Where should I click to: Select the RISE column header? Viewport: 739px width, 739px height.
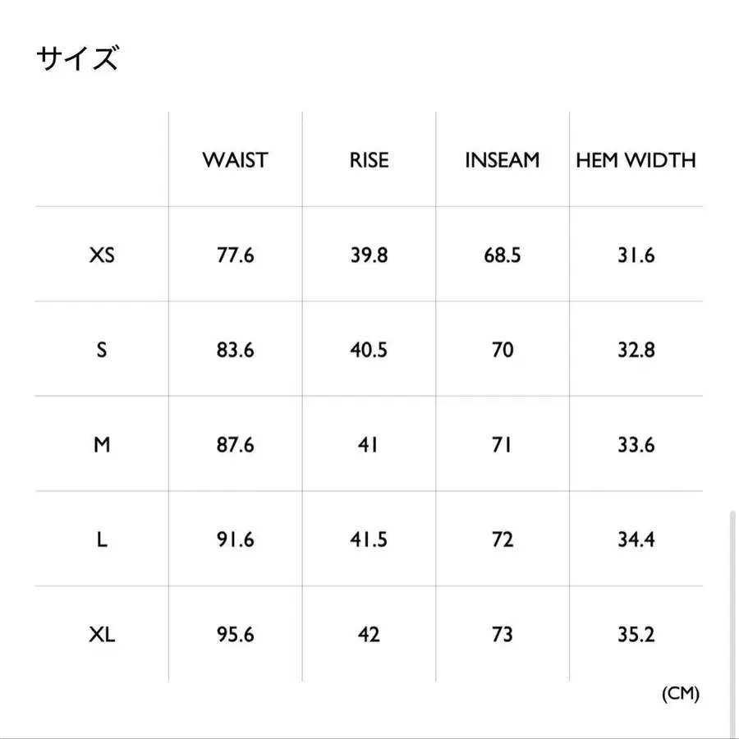(369, 160)
